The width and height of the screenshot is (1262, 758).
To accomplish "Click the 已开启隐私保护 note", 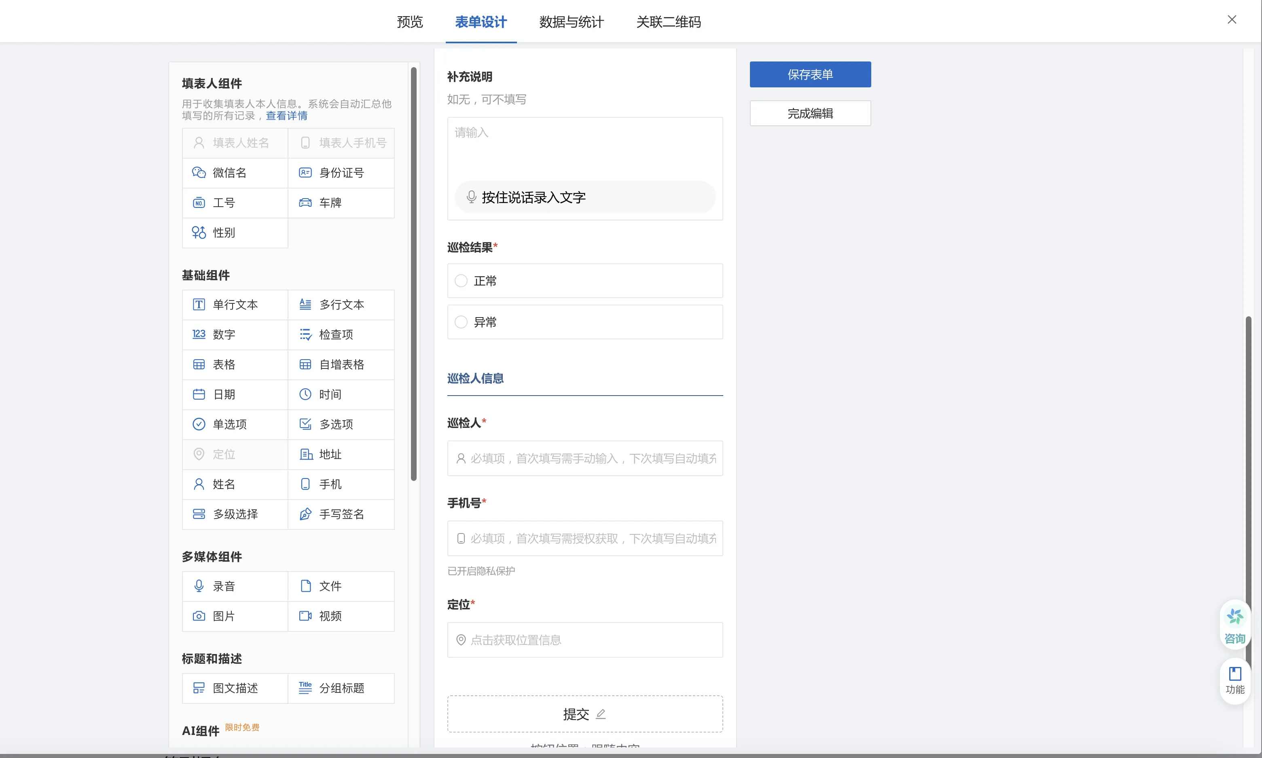I will click(481, 571).
